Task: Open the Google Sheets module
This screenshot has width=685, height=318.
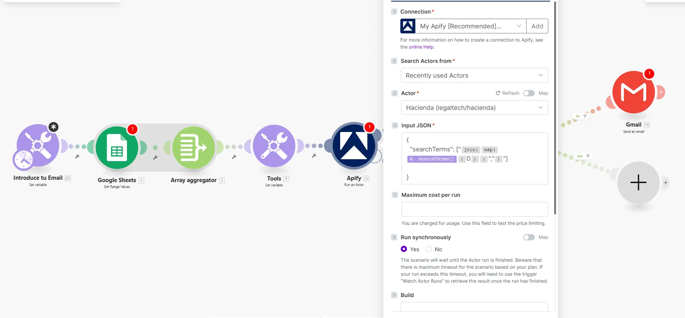Action: click(x=117, y=148)
